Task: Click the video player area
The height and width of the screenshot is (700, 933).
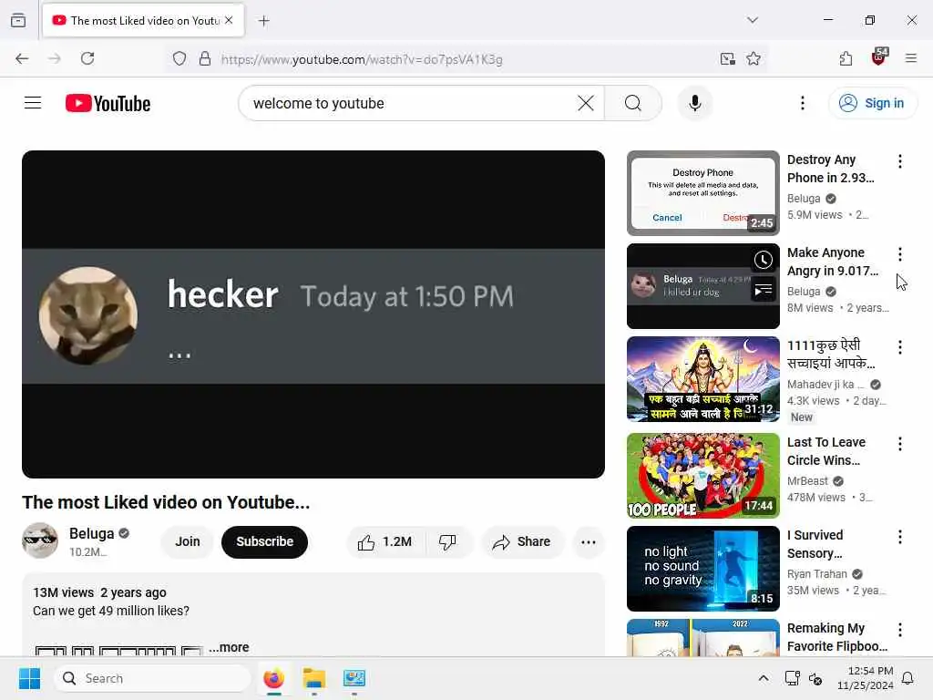Action: [313, 314]
